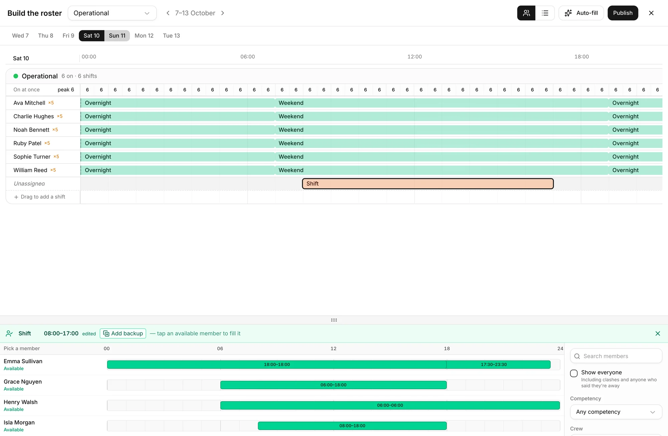Click the search magnifier icon

tap(577, 356)
